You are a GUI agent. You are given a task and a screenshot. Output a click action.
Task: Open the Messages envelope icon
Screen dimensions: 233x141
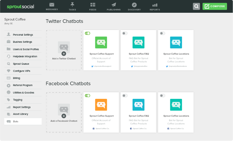[52, 5]
